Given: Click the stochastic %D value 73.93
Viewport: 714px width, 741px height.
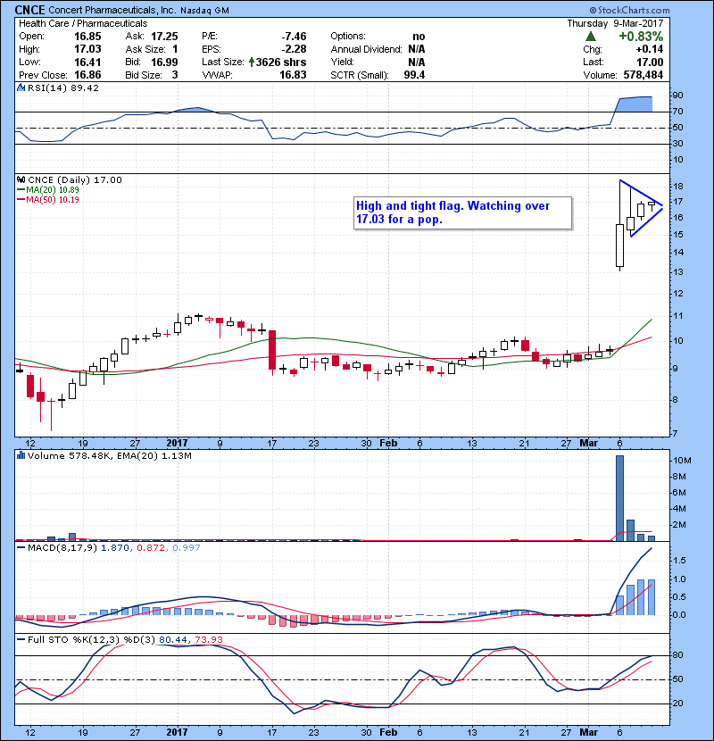Looking at the screenshot, I should (x=208, y=640).
